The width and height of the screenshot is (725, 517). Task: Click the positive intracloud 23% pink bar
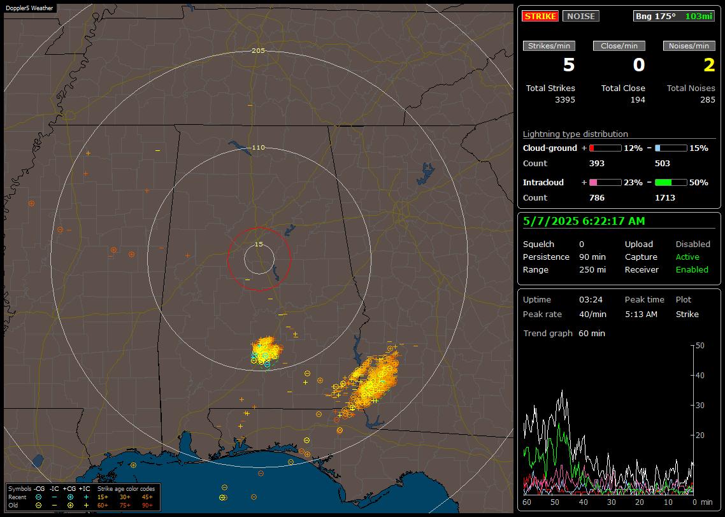coord(605,183)
